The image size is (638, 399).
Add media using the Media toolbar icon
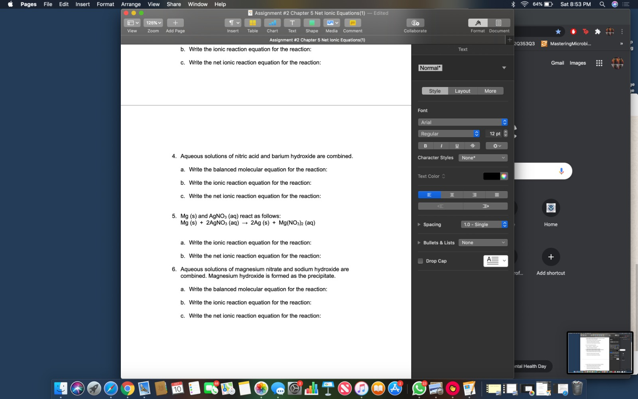331,23
